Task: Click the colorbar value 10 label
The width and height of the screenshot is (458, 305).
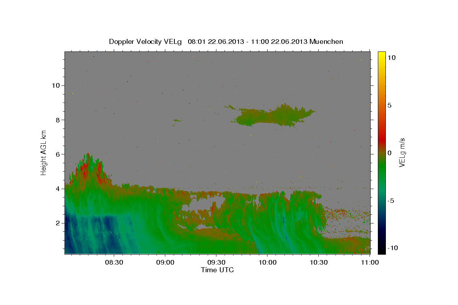Action: [391, 58]
